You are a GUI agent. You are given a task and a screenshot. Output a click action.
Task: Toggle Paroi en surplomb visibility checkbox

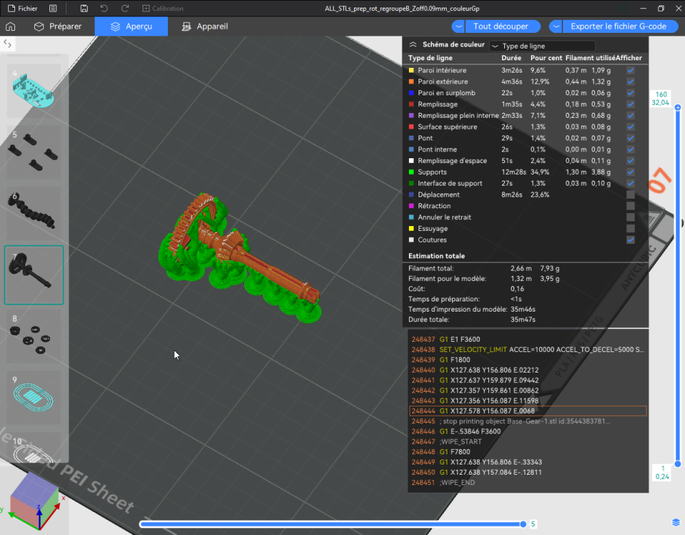pyautogui.click(x=630, y=92)
